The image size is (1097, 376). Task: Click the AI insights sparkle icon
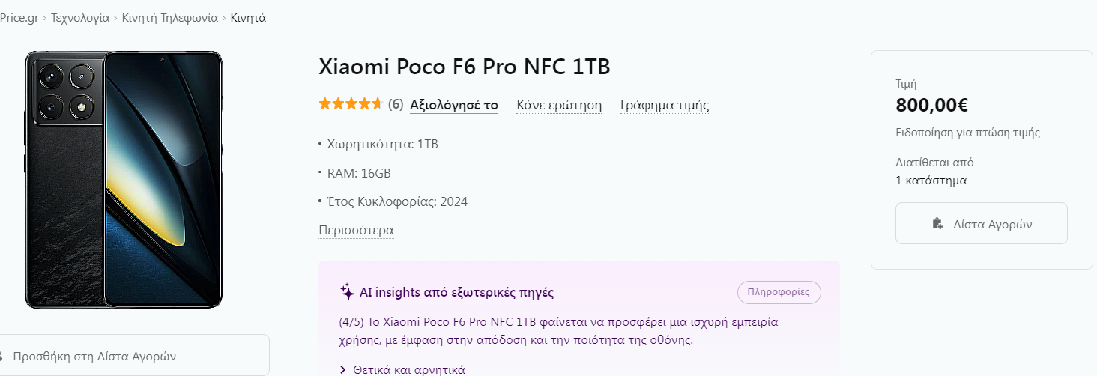coord(347,292)
